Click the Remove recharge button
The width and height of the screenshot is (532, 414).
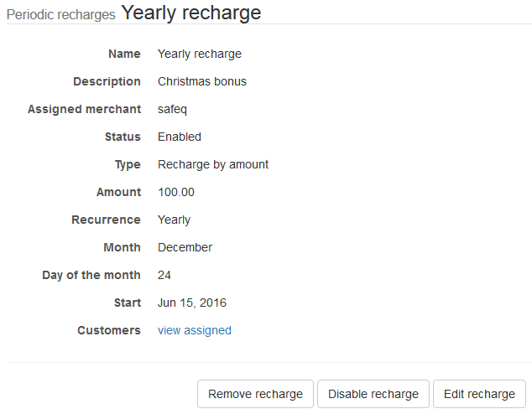tap(255, 394)
